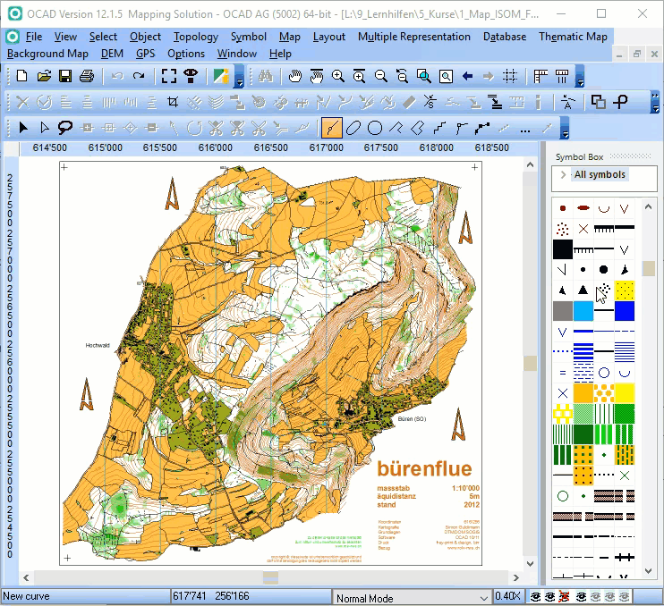The width and height of the screenshot is (664, 606).
Task: Click the map's scroll-left arrow
Action: point(26,577)
